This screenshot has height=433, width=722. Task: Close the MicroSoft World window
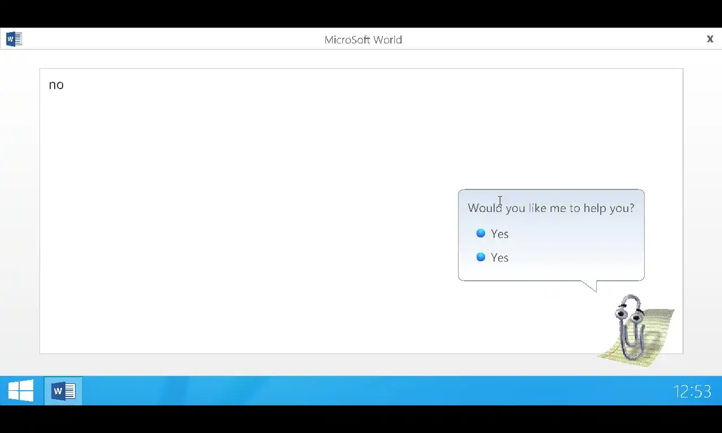coord(710,39)
